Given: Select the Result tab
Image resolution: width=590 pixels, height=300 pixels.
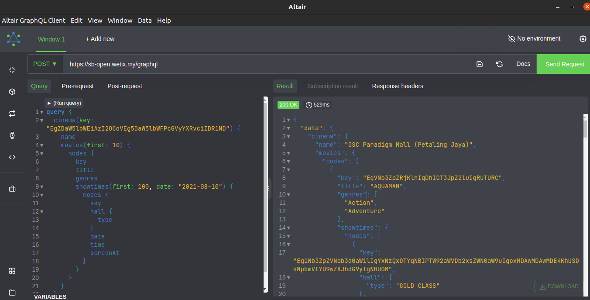Looking at the screenshot, I should [285, 86].
